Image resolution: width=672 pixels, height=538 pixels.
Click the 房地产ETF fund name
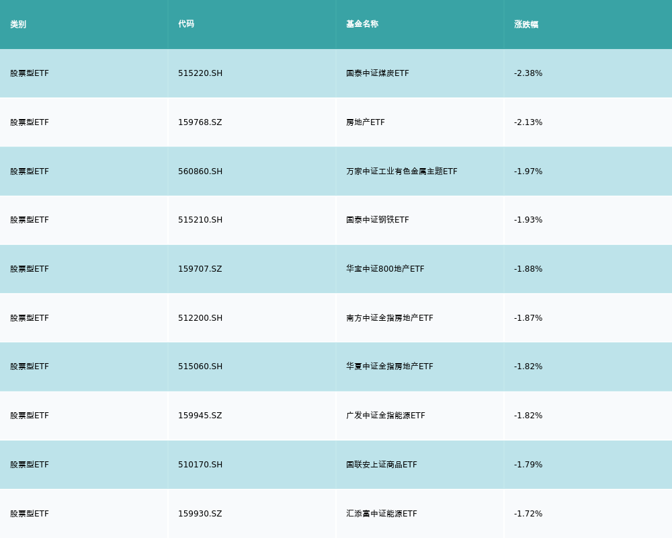pos(366,122)
